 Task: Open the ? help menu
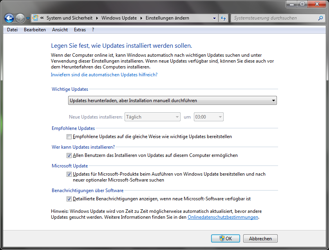pyautogui.click(x=93, y=30)
